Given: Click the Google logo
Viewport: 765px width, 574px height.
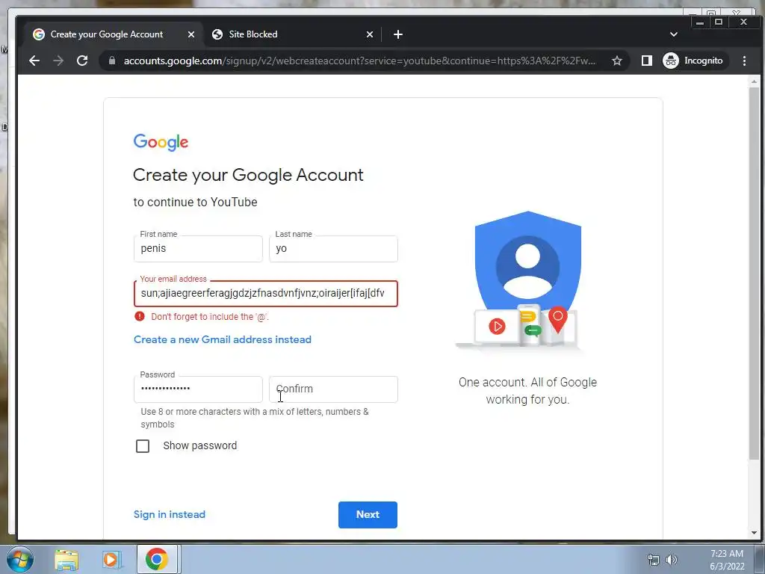Looking at the screenshot, I should [x=161, y=142].
